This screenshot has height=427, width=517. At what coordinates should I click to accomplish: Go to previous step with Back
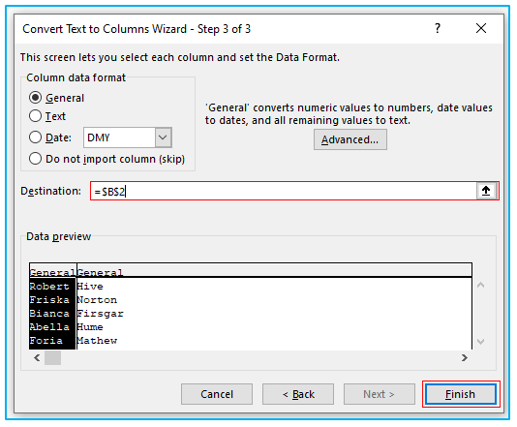click(x=298, y=394)
